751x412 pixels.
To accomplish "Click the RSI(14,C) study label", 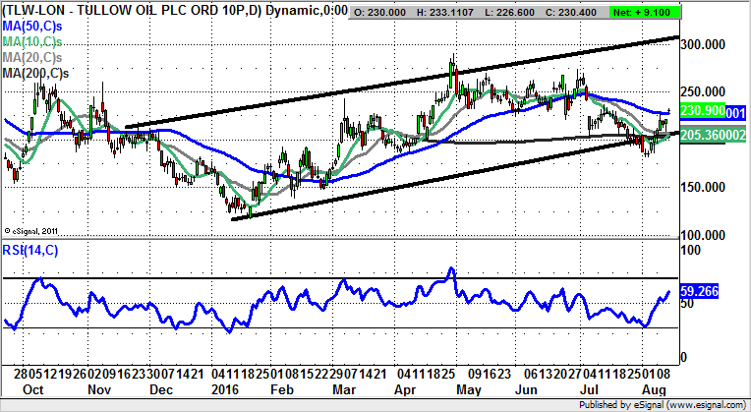I will (29, 249).
